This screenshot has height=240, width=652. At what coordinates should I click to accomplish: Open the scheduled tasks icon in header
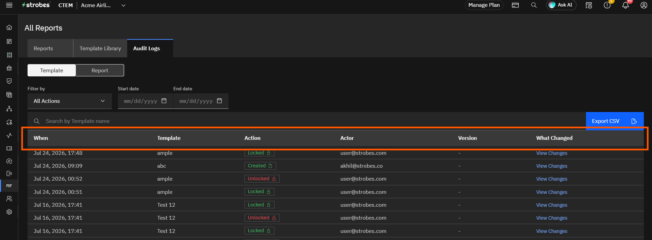point(589,5)
